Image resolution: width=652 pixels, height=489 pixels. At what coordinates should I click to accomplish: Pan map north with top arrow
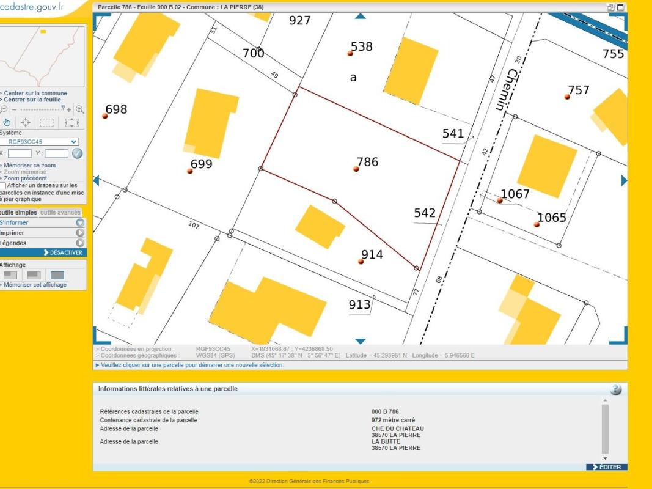point(360,17)
